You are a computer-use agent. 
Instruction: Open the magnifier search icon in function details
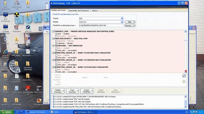click(x=184, y=76)
